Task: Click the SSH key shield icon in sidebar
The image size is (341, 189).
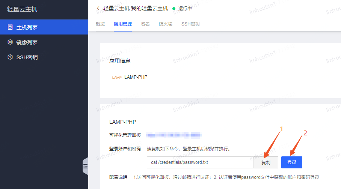Action: (10, 57)
